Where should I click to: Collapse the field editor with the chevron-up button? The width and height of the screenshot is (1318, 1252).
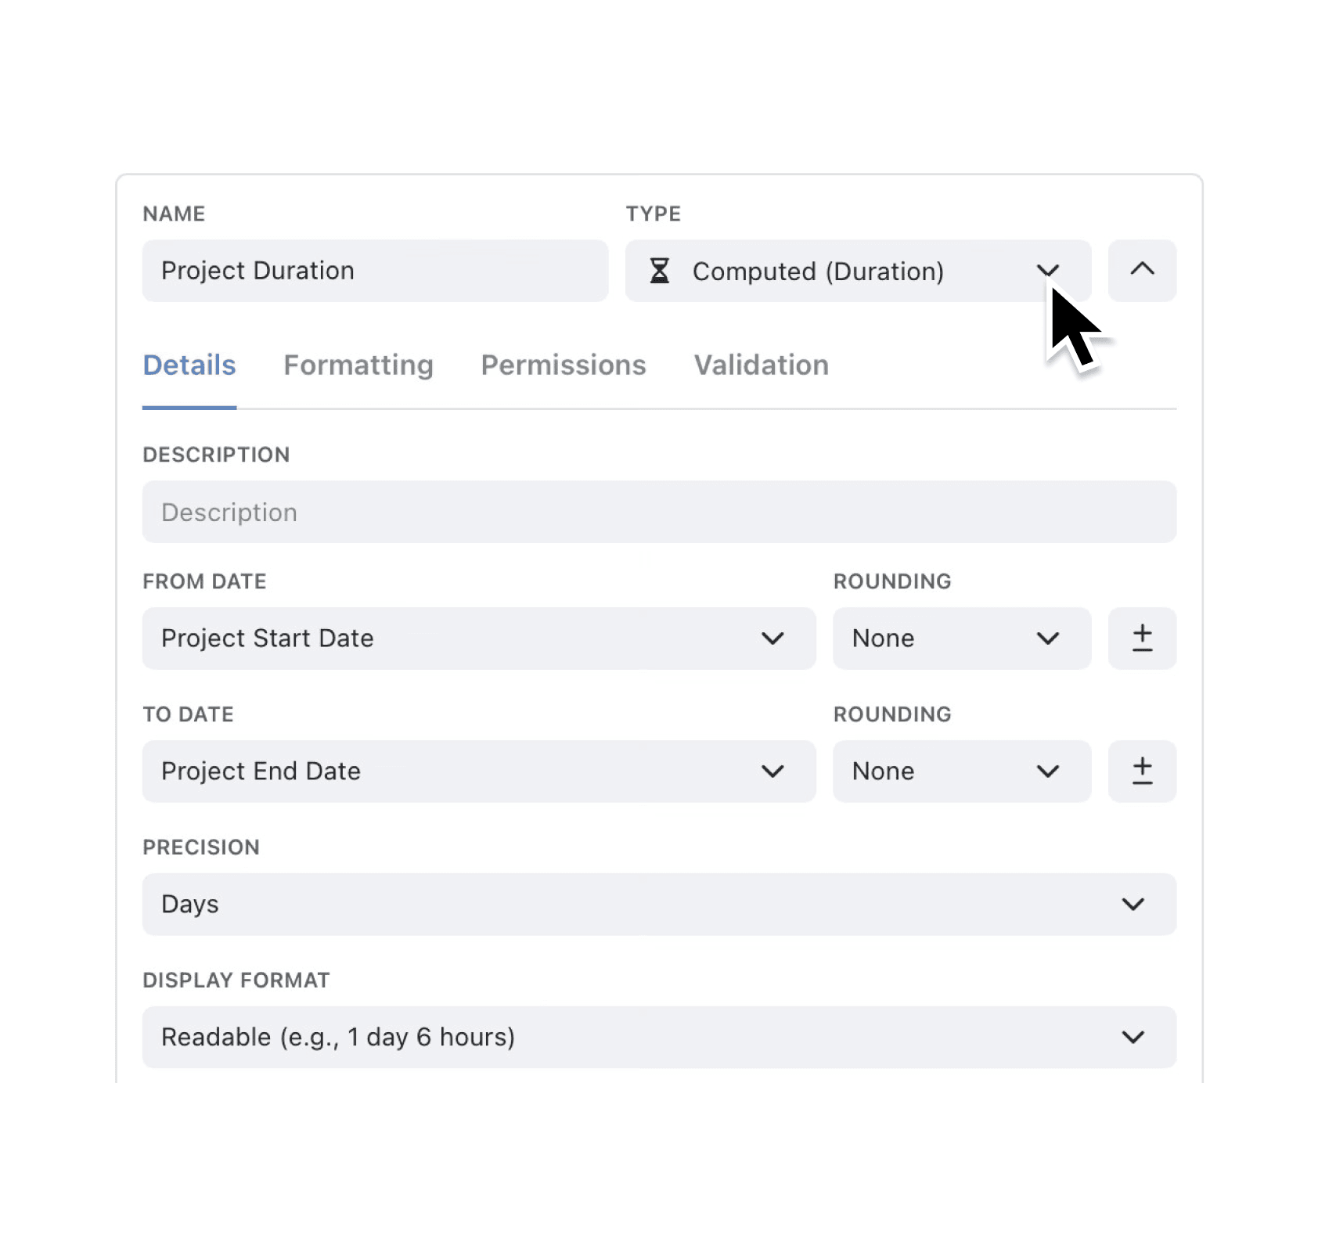(1142, 271)
